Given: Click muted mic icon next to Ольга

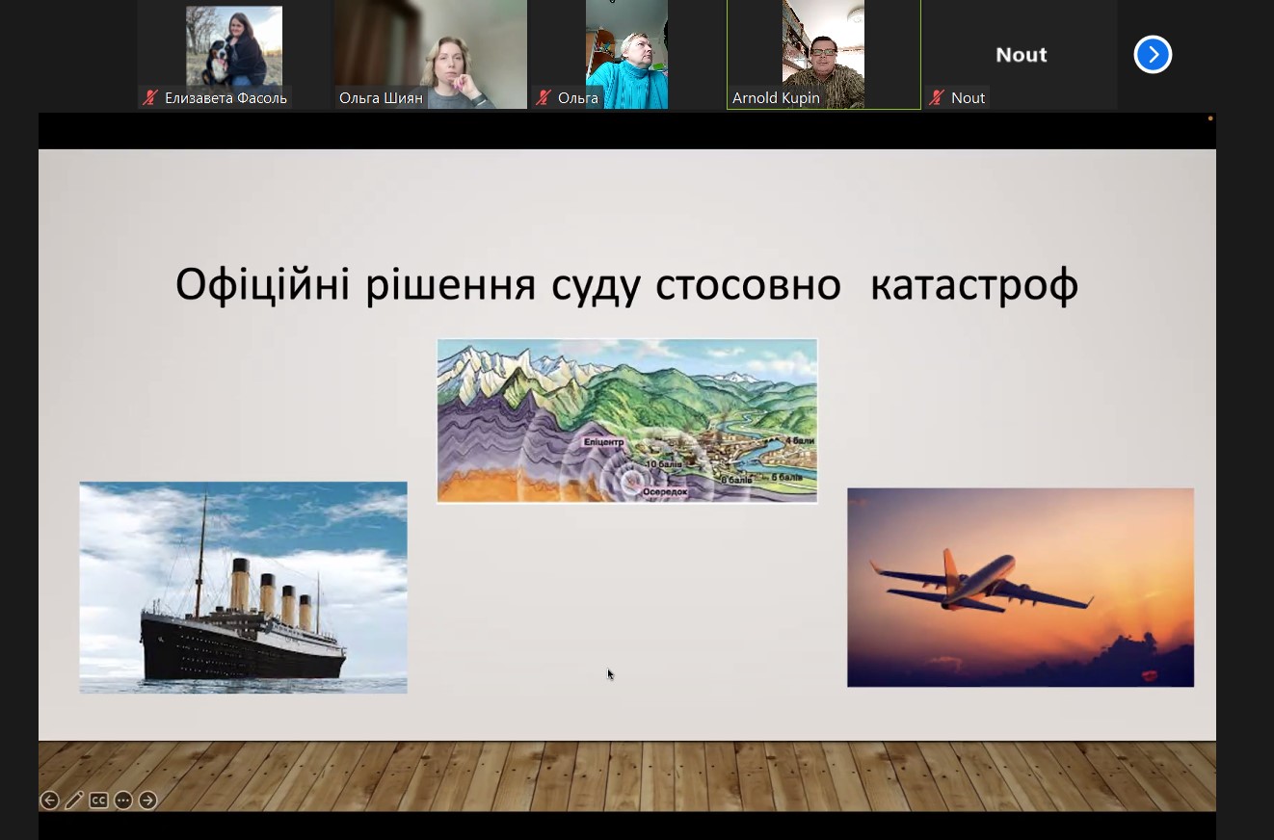Looking at the screenshot, I should [544, 97].
